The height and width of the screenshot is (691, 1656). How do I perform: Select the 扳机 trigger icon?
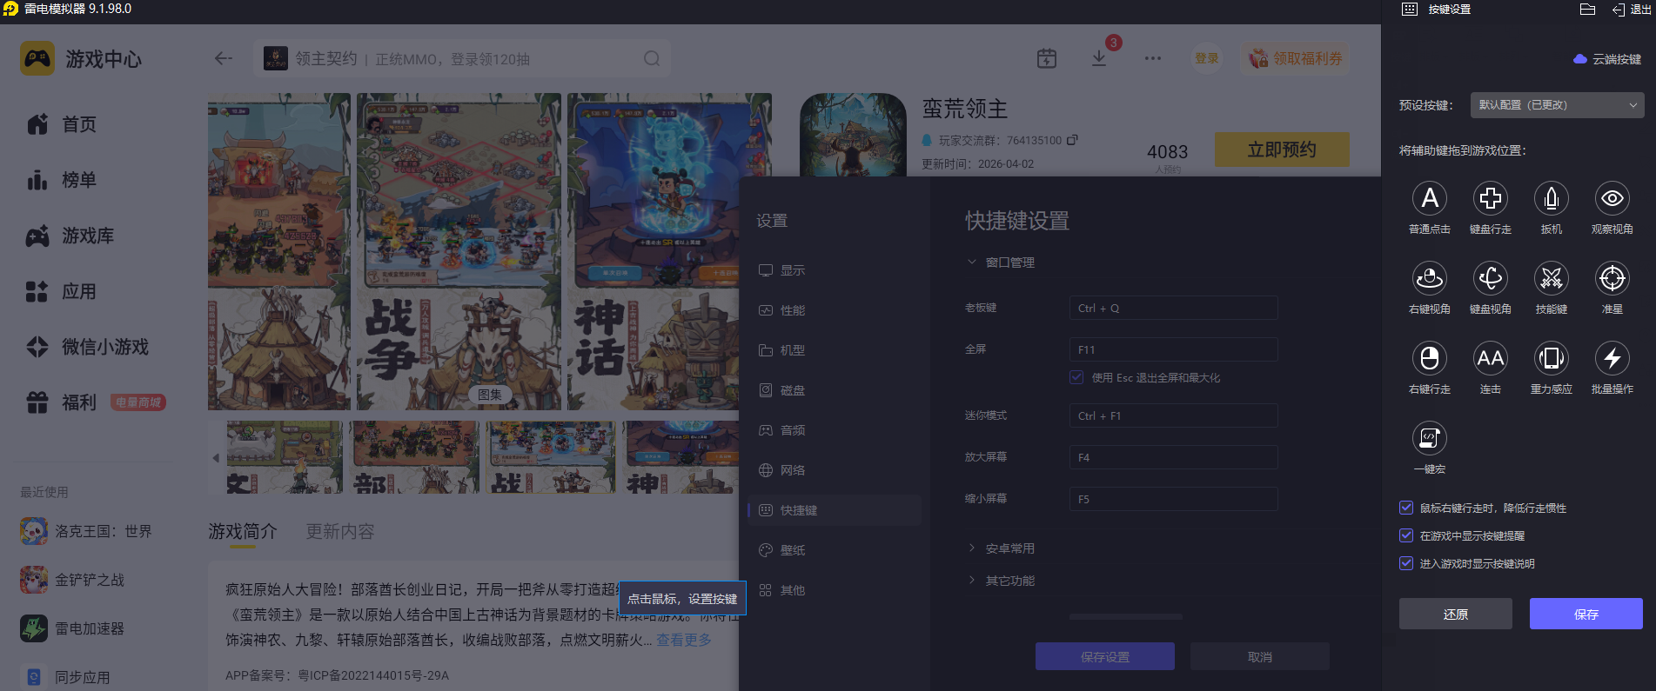(x=1551, y=199)
